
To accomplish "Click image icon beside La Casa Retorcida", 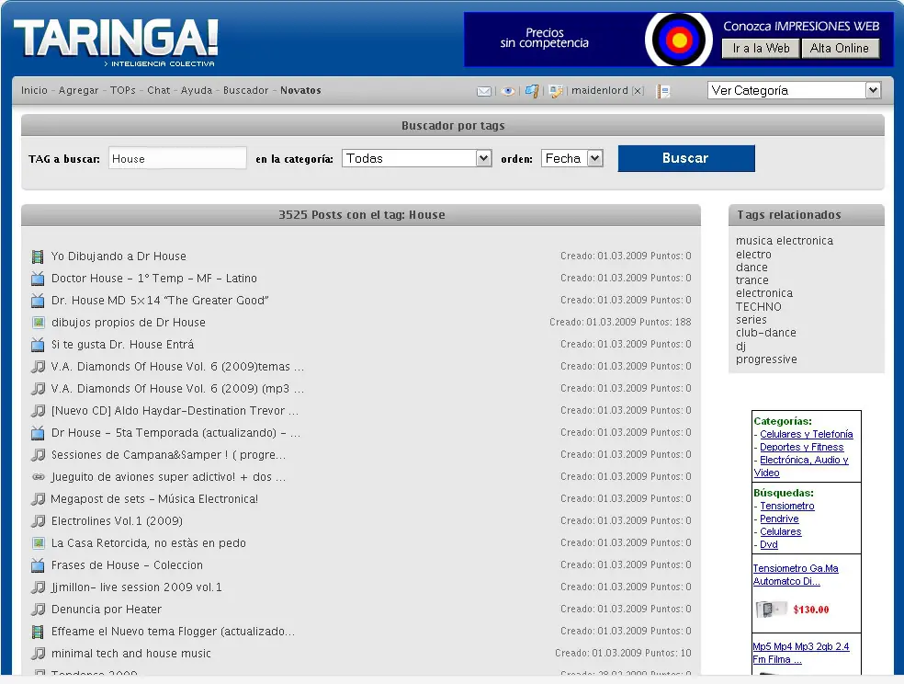I will click(38, 543).
